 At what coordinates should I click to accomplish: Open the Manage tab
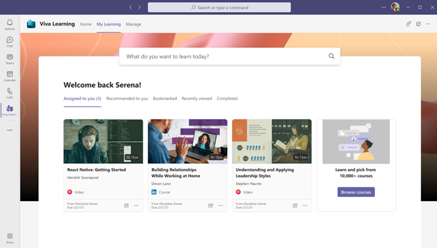(x=134, y=24)
